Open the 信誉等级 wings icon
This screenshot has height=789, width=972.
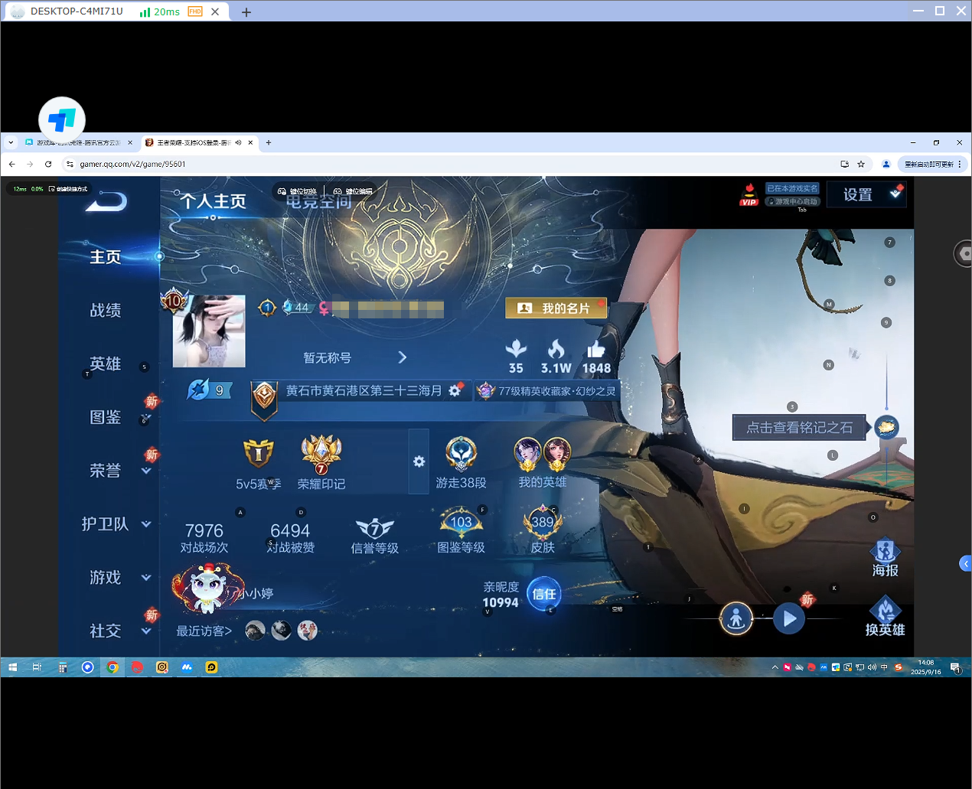tap(375, 528)
